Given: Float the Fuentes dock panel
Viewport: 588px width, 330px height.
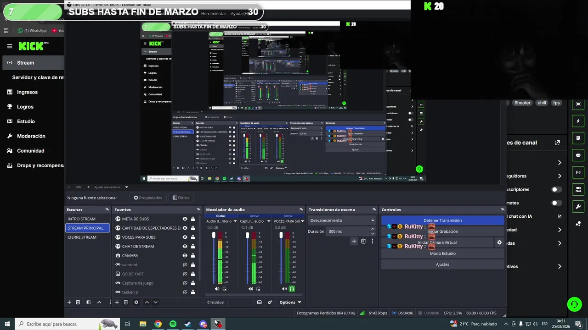Looking at the screenshot, I should 198,209.
